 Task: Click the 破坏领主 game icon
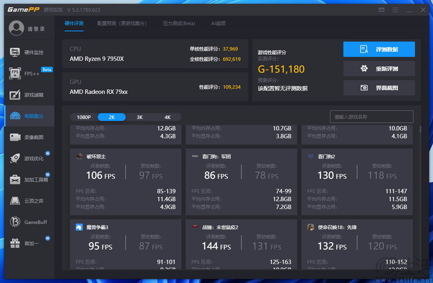coord(79,156)
